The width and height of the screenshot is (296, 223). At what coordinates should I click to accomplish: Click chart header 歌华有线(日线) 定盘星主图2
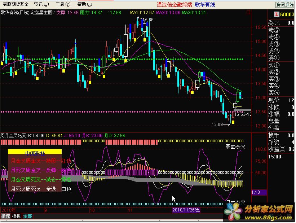tap(27, 13)
